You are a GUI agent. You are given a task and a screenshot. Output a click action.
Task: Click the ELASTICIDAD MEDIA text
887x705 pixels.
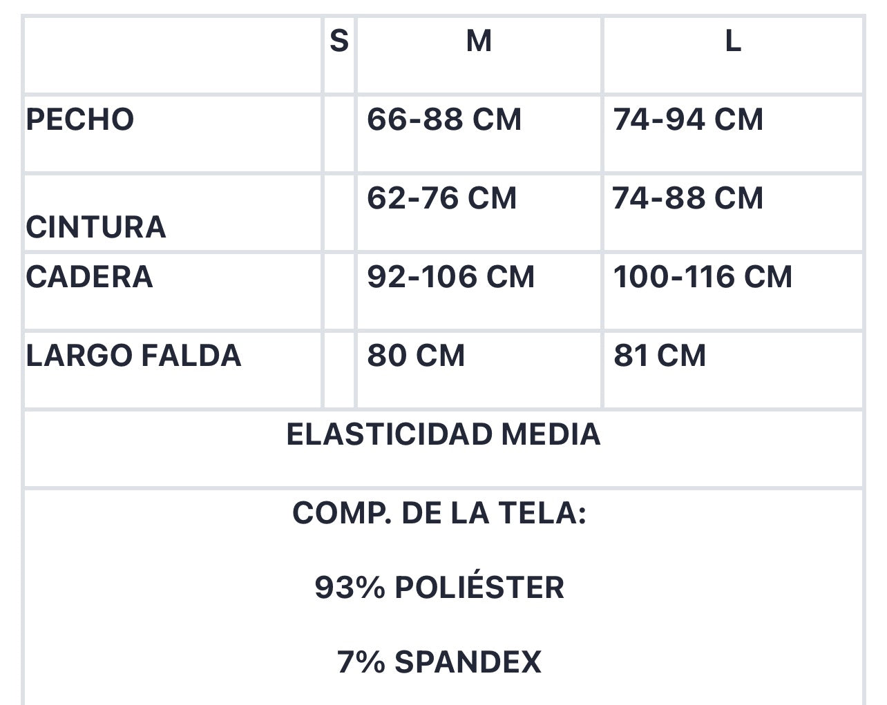443,434
